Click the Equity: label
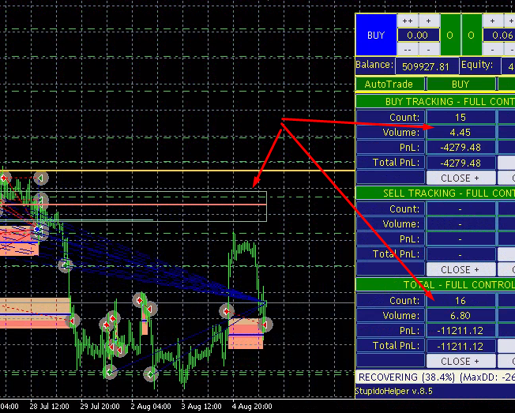 (x=477, y=65)
